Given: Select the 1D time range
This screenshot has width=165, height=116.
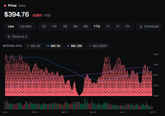Looking at the screenshot, I should point(44,26).
